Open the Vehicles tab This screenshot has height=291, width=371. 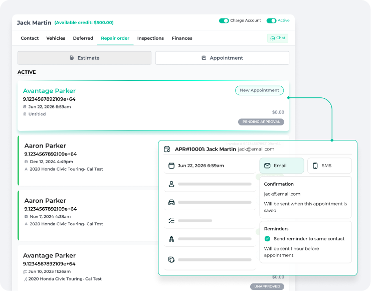point(56,38)
